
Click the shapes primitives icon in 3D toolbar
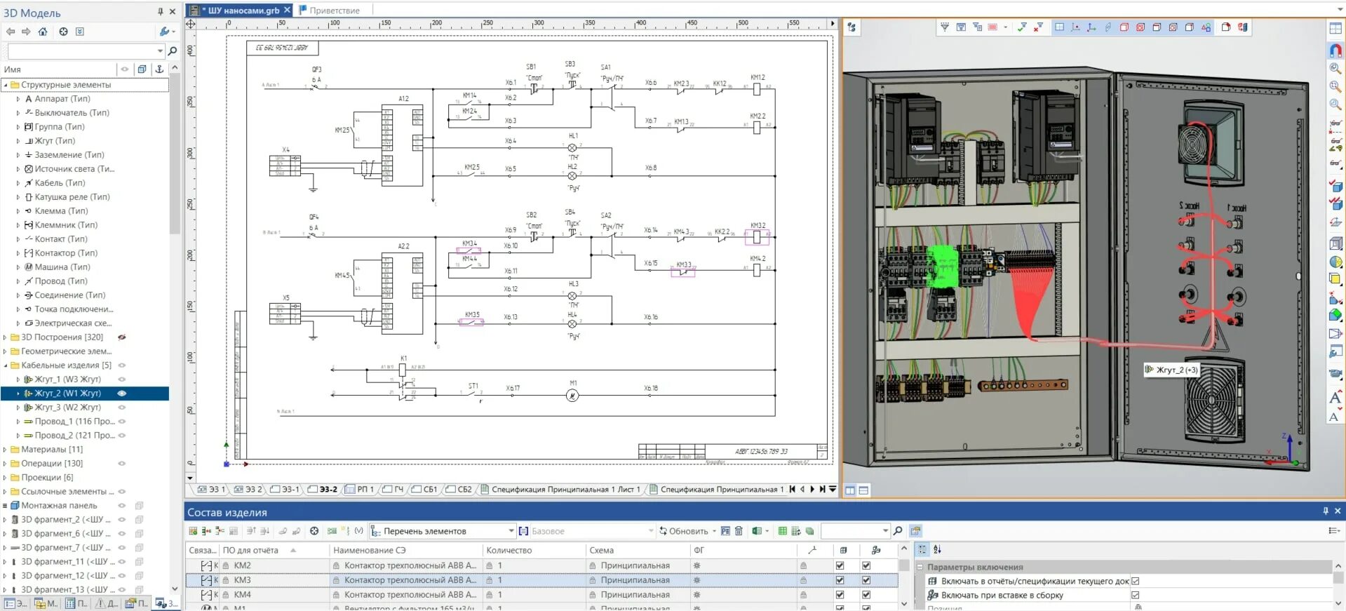point(1206,27)
